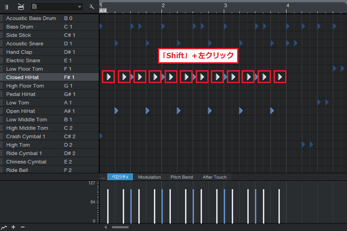The image size is (347, 231).
Task: Switch to the piano keyboard view icon
Action: [x=6, y=7]
